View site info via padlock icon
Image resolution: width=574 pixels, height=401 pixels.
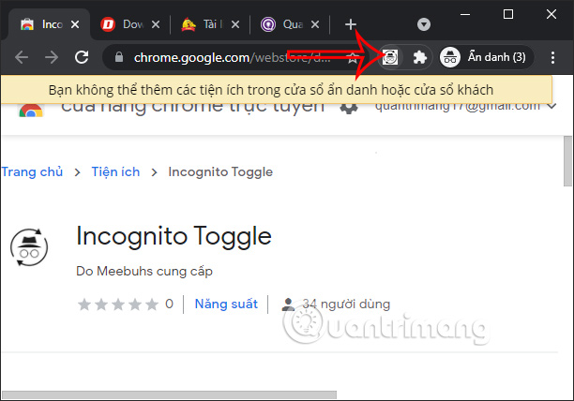tap(118, 57)
